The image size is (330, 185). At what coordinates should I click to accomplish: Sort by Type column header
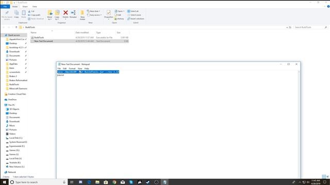(x=98, y=33)
